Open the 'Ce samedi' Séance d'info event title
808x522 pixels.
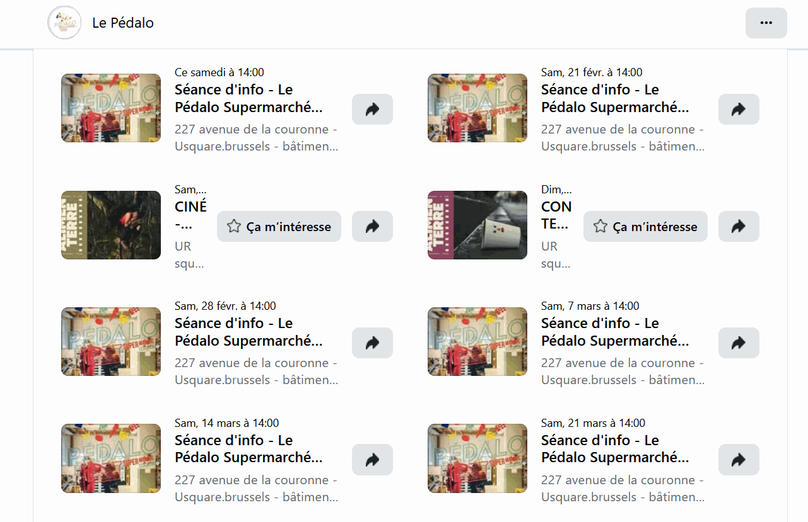[248, 99]
